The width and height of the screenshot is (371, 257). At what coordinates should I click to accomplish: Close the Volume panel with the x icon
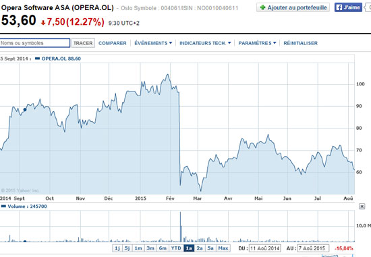point(362,207)
